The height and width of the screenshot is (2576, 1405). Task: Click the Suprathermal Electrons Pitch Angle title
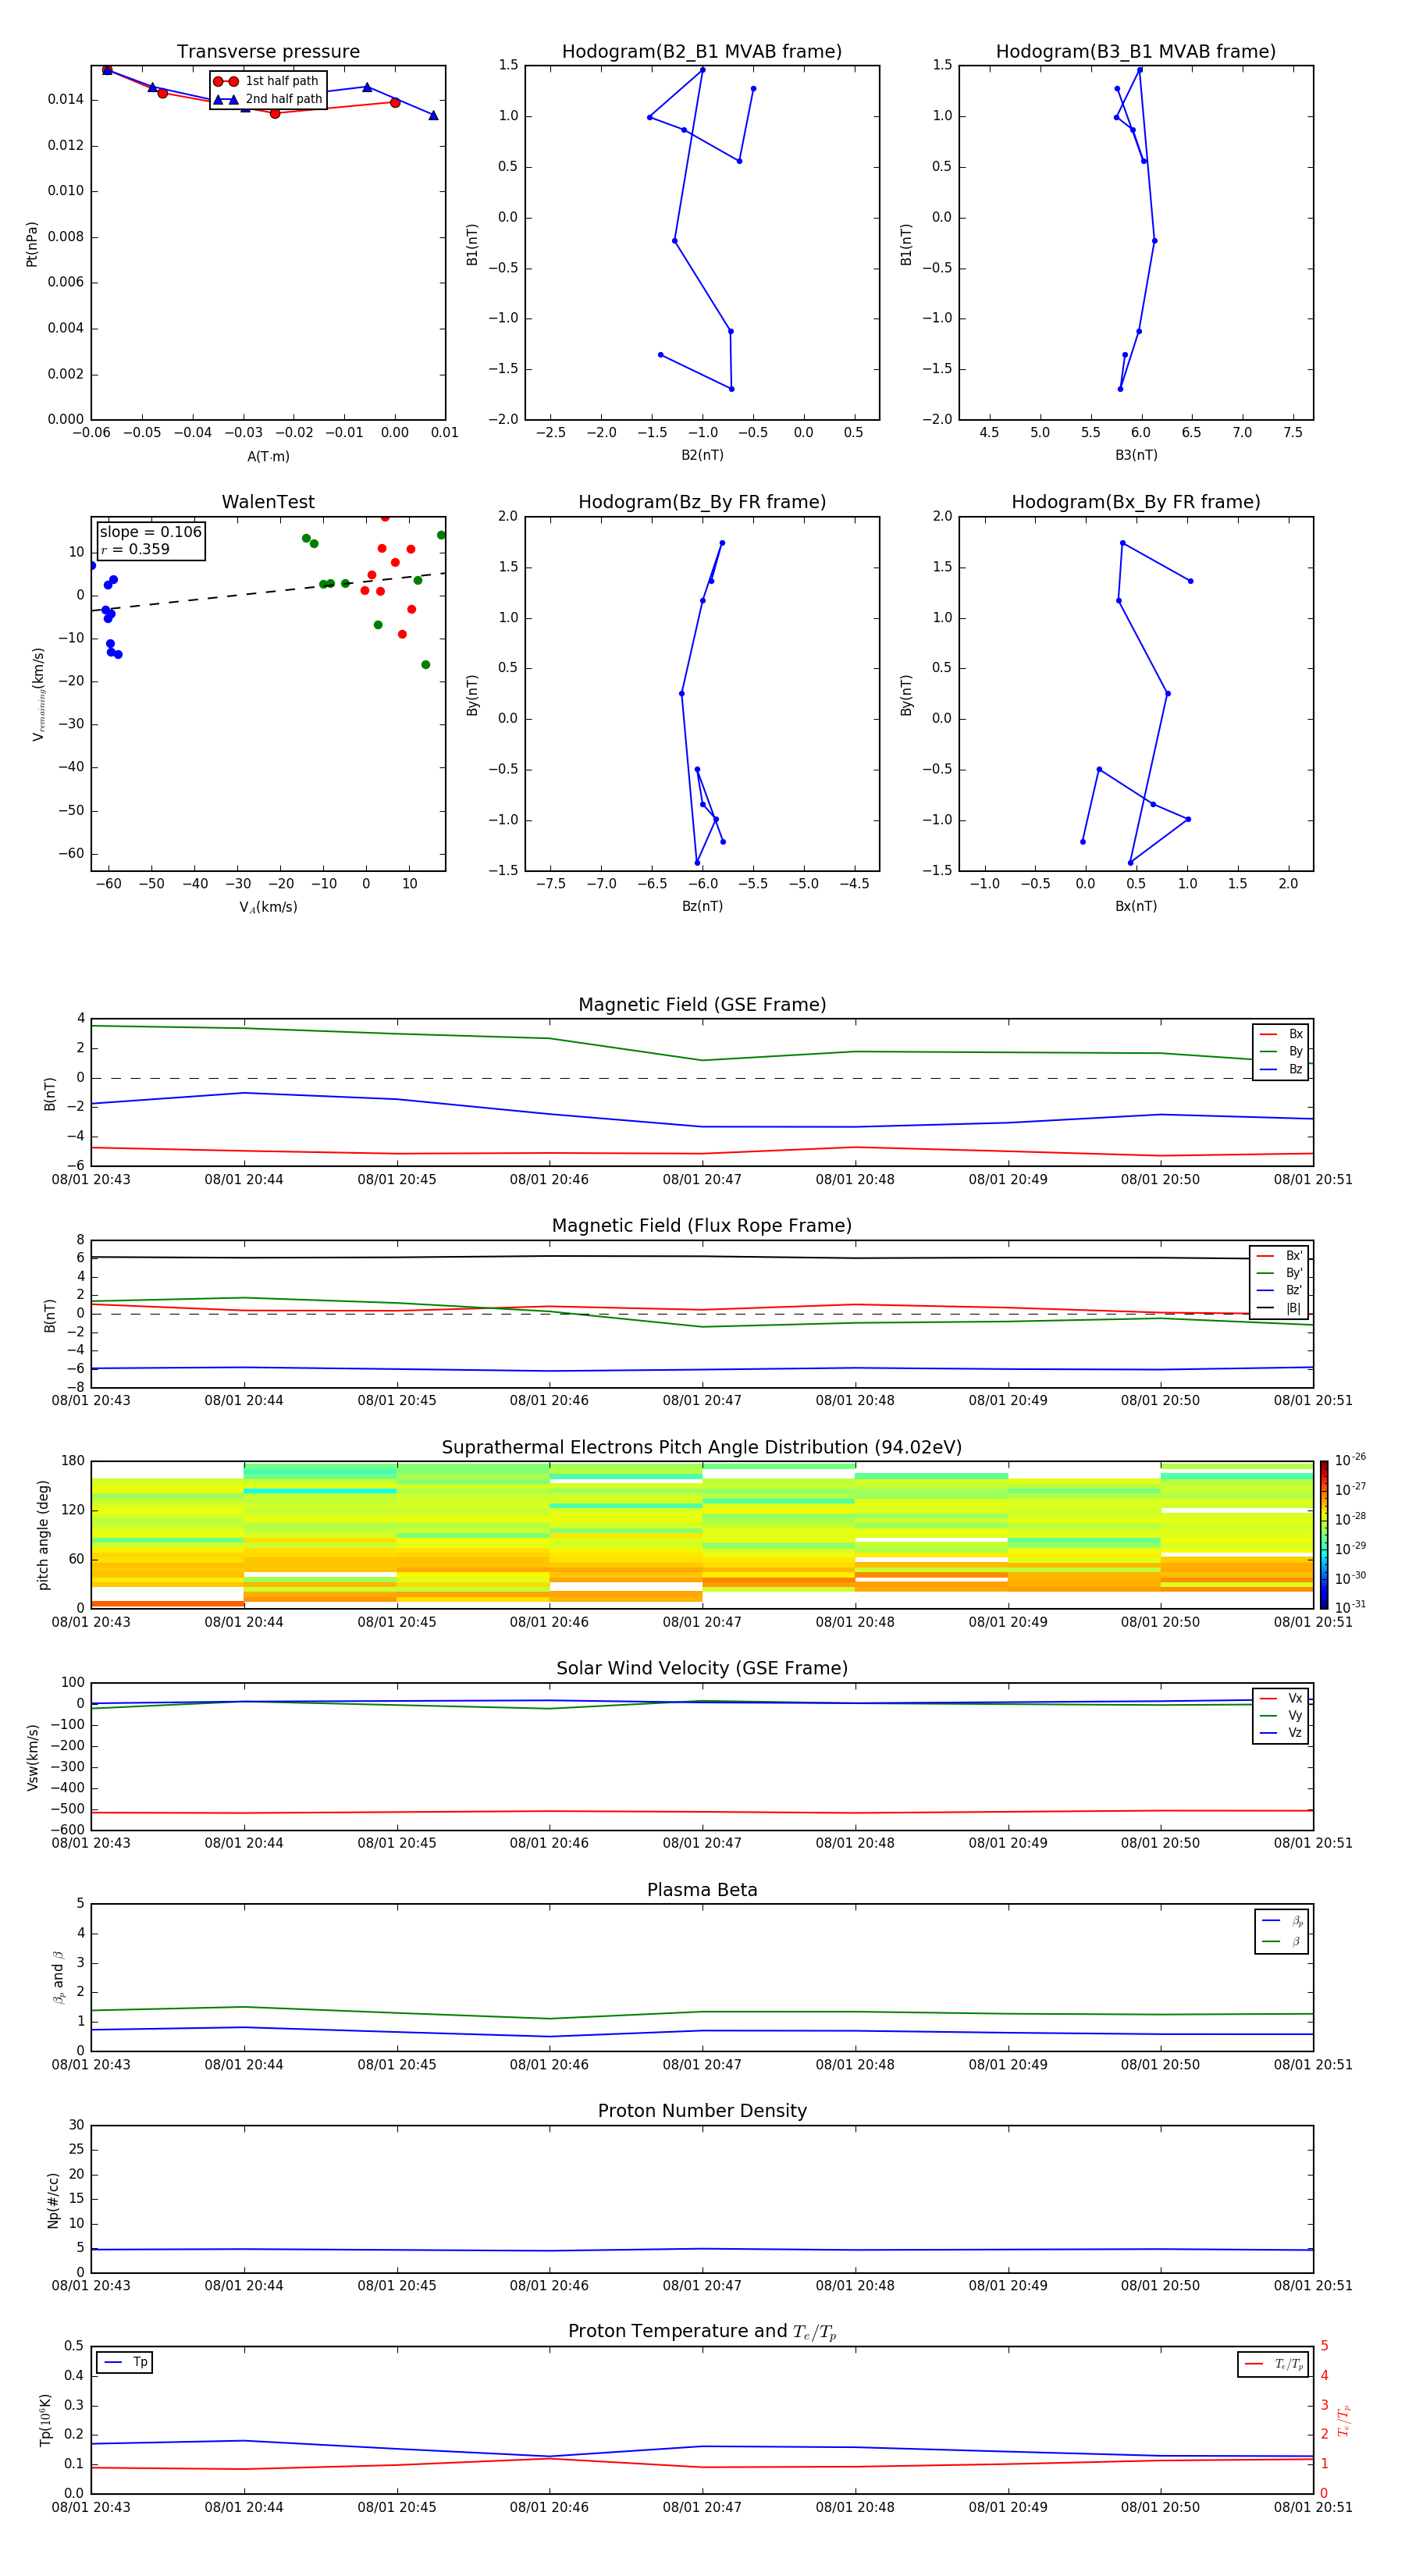click(702, 1448)
